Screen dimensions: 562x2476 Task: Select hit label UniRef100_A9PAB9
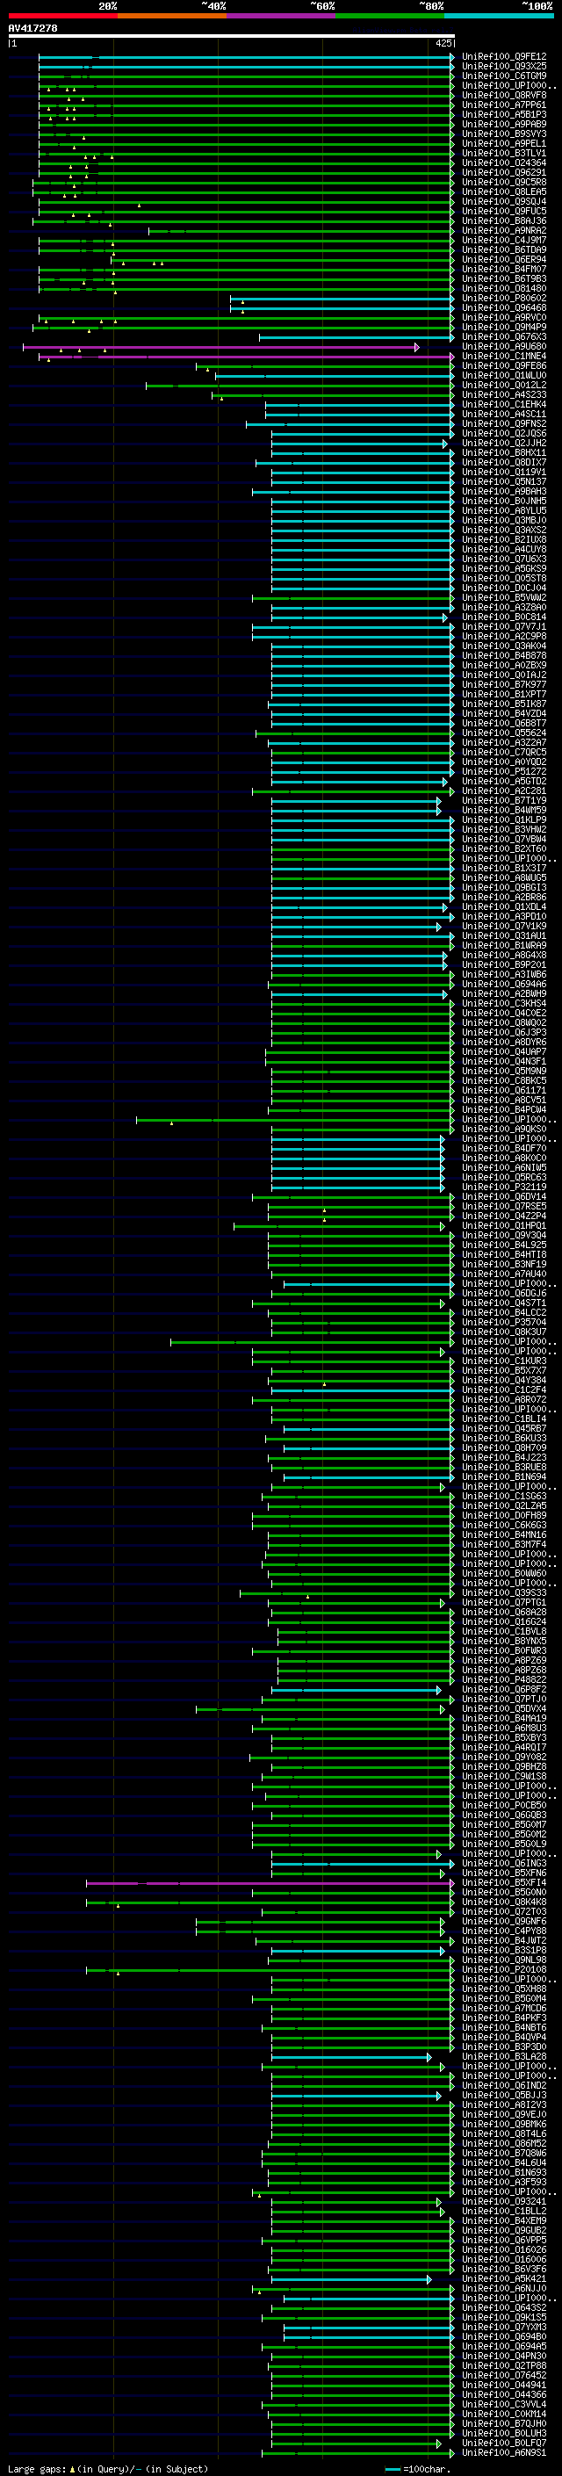tap(504, 124)
